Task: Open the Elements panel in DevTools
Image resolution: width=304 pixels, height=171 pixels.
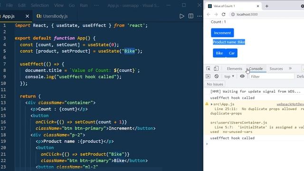Action: tap(234, 68)
